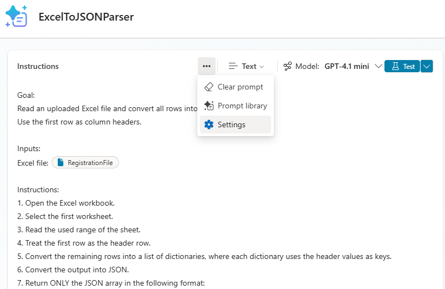Click the model node icon before Model label
This screenshot has height=289, width=445.
pos(287,66)
